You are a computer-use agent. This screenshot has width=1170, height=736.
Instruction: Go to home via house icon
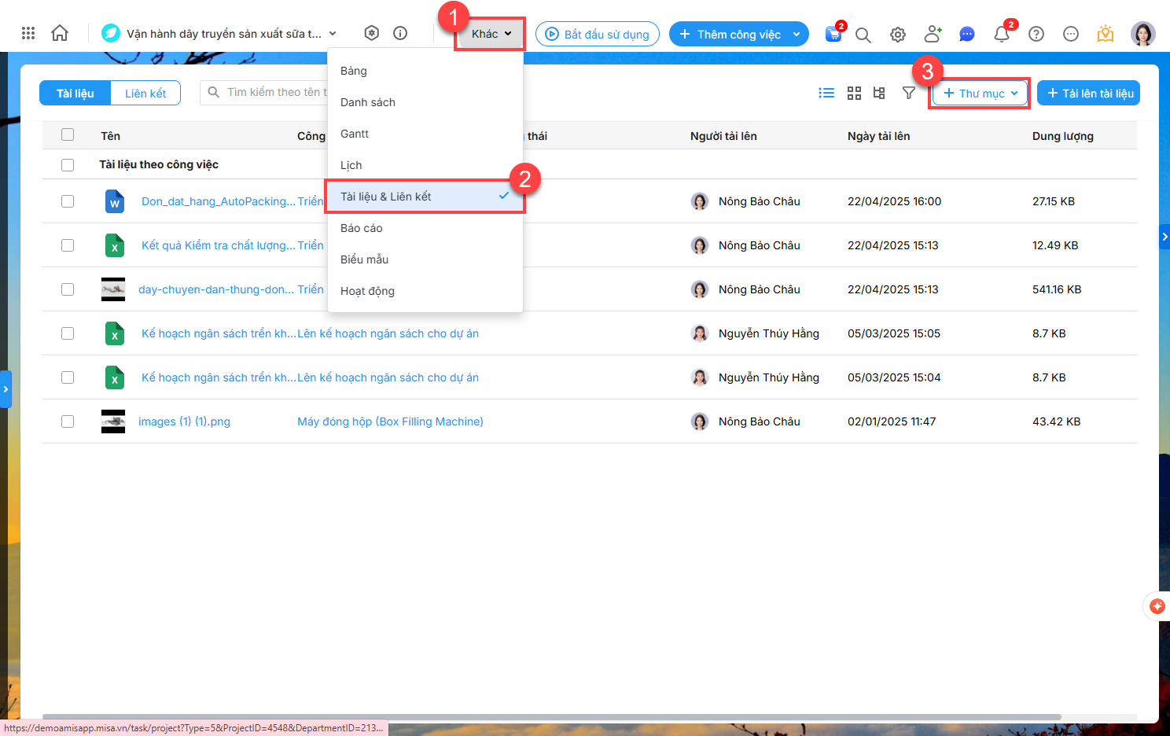(60, 33)
